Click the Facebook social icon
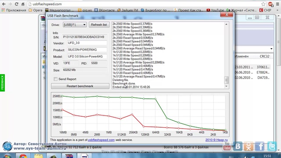281x158 pixels. (259, 146)
